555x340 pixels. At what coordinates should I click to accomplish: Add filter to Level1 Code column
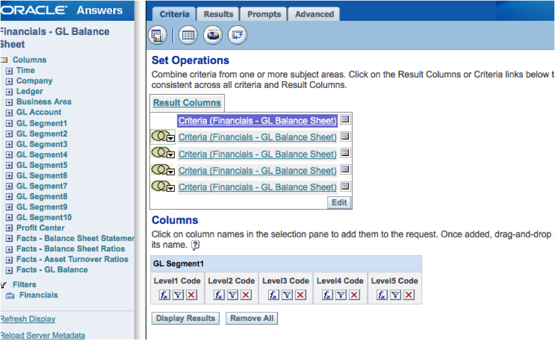coord(178,295)
